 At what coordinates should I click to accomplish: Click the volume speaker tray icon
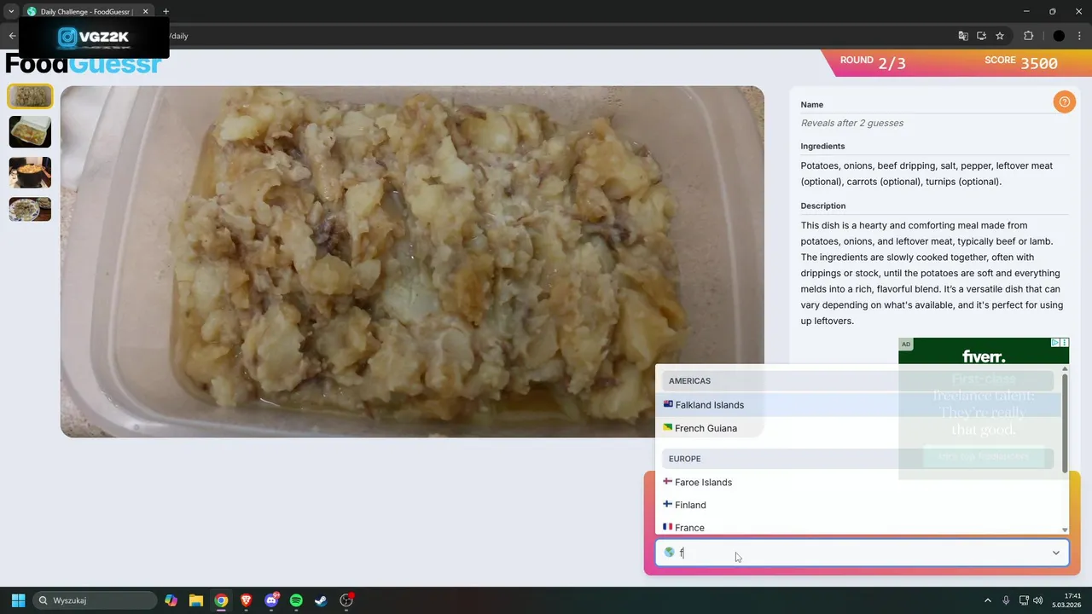pos(1039,600)
